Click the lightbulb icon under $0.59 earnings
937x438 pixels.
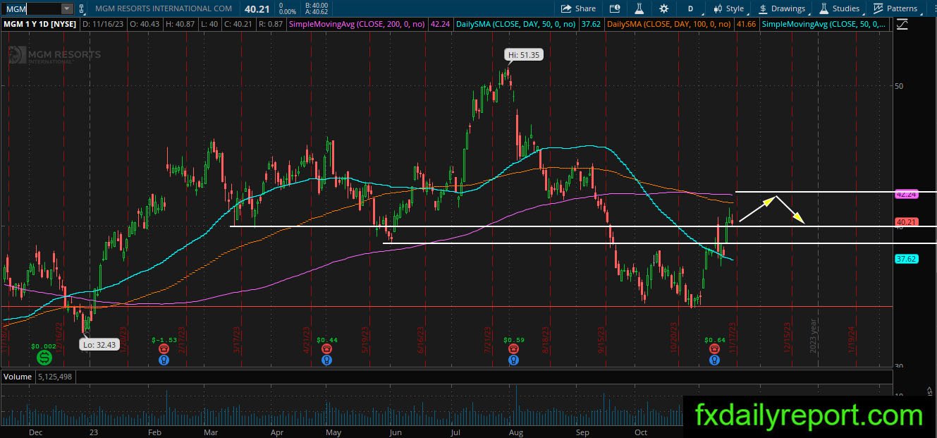pos(514,360)
